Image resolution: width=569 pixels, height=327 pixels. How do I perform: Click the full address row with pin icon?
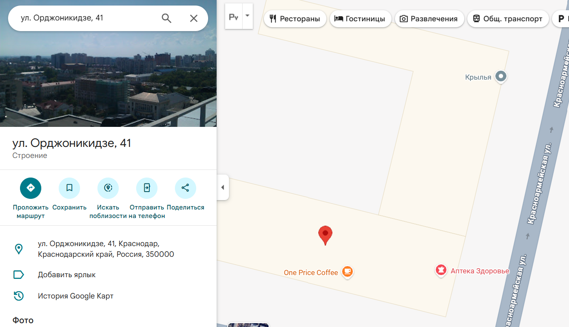108,249
